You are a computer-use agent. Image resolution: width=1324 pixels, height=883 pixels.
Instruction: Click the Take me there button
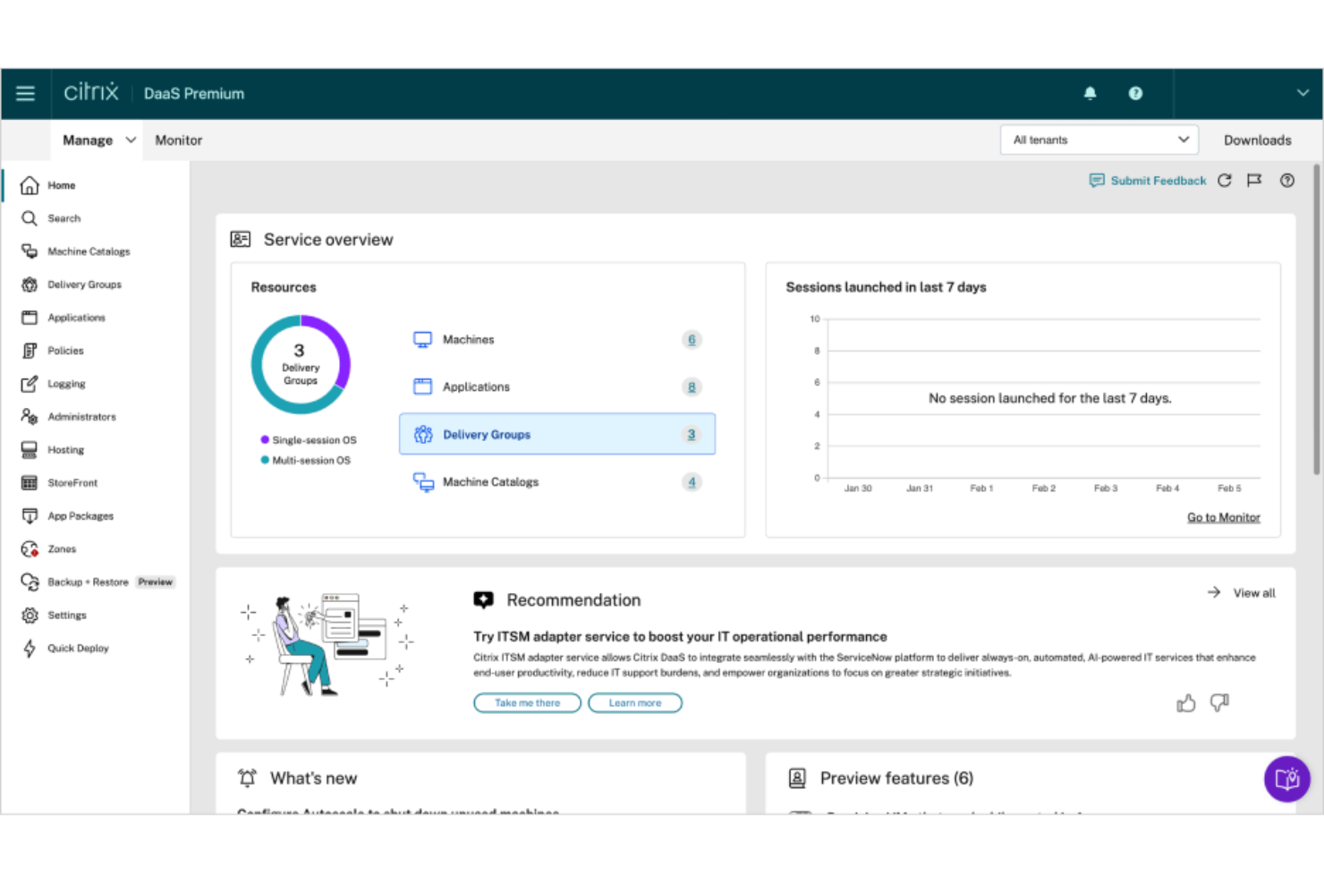527,703
